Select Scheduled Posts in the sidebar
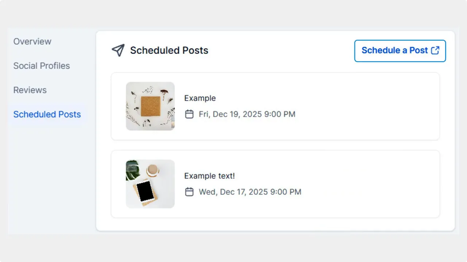 (47, 114)
